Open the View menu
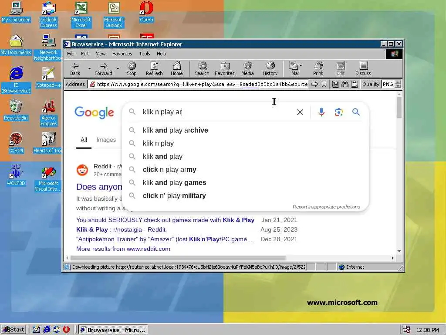This screenshot has height=335, width=446. tap(101, 54)
